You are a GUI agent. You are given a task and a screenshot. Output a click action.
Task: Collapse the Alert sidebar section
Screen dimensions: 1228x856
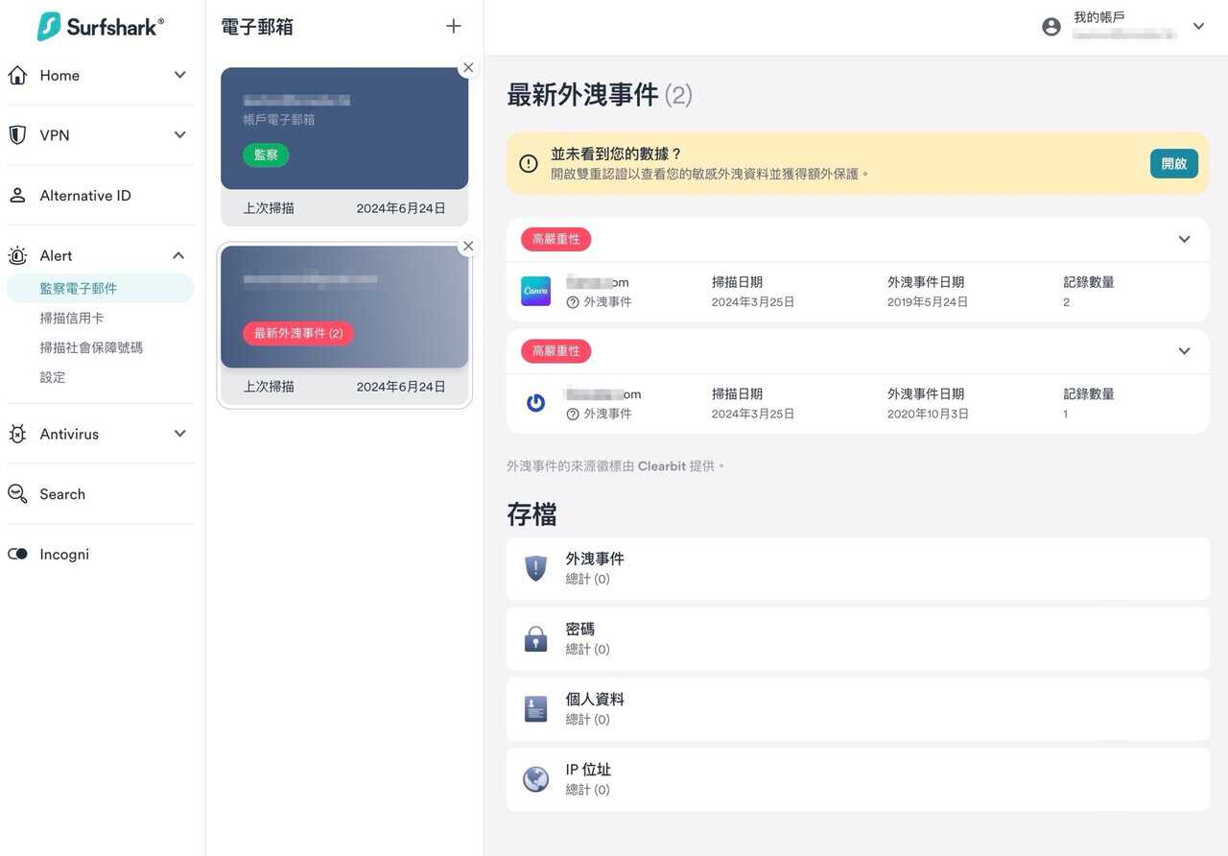179,255
